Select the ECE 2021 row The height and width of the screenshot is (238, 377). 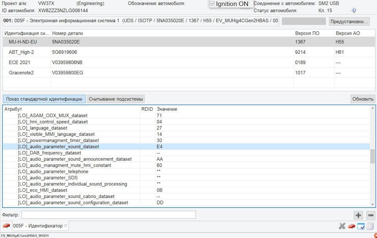(189, 62)
